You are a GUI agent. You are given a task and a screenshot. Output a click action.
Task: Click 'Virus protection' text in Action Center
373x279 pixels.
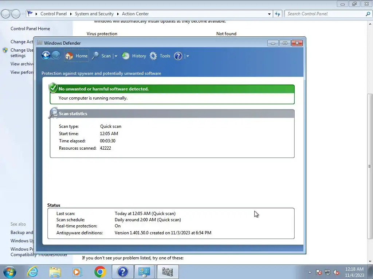point(102,34)
